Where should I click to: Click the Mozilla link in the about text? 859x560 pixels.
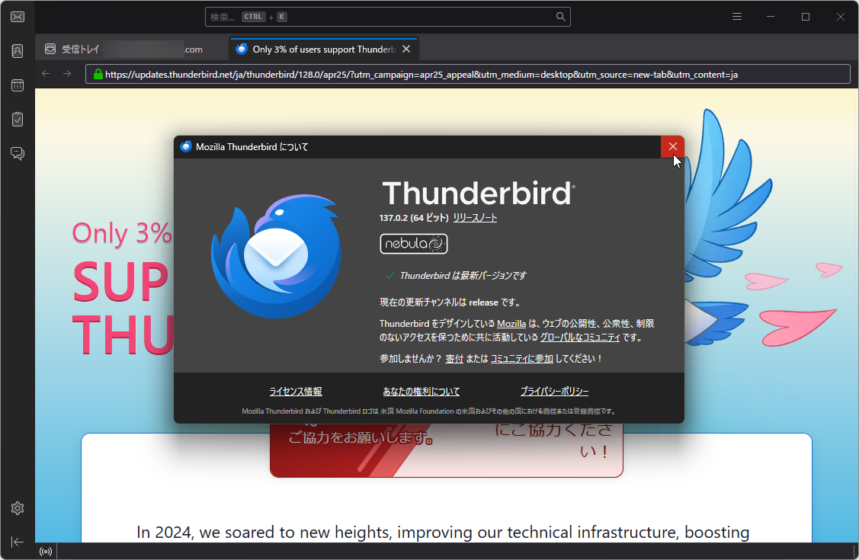pos(511,323)
